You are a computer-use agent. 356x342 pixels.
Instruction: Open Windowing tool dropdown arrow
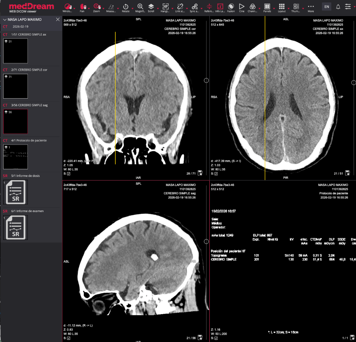click(74, 9)
